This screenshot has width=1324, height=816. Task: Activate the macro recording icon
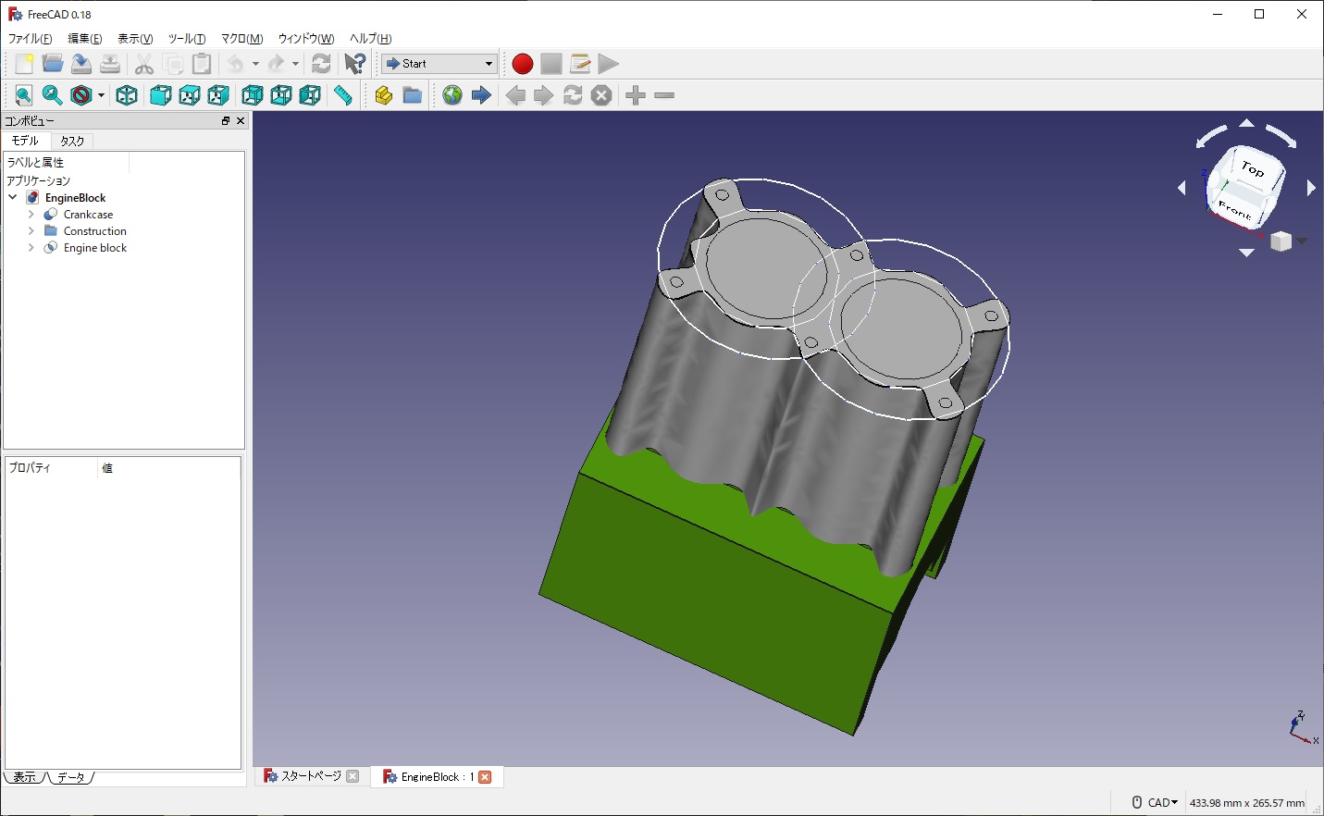[522, 63]
